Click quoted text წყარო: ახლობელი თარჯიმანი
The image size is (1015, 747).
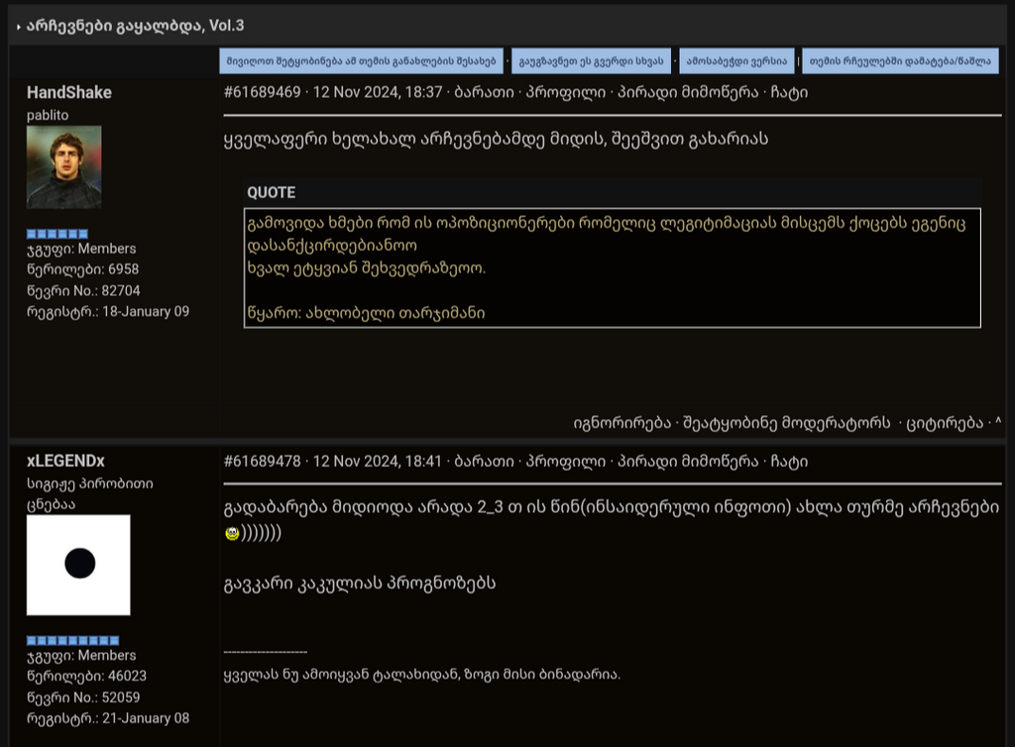coord(366,313)
